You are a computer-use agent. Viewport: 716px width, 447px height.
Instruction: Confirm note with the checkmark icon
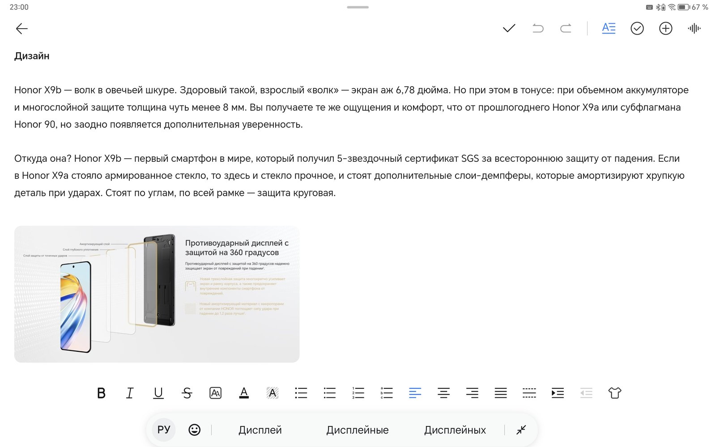click(x=509, y=29)
